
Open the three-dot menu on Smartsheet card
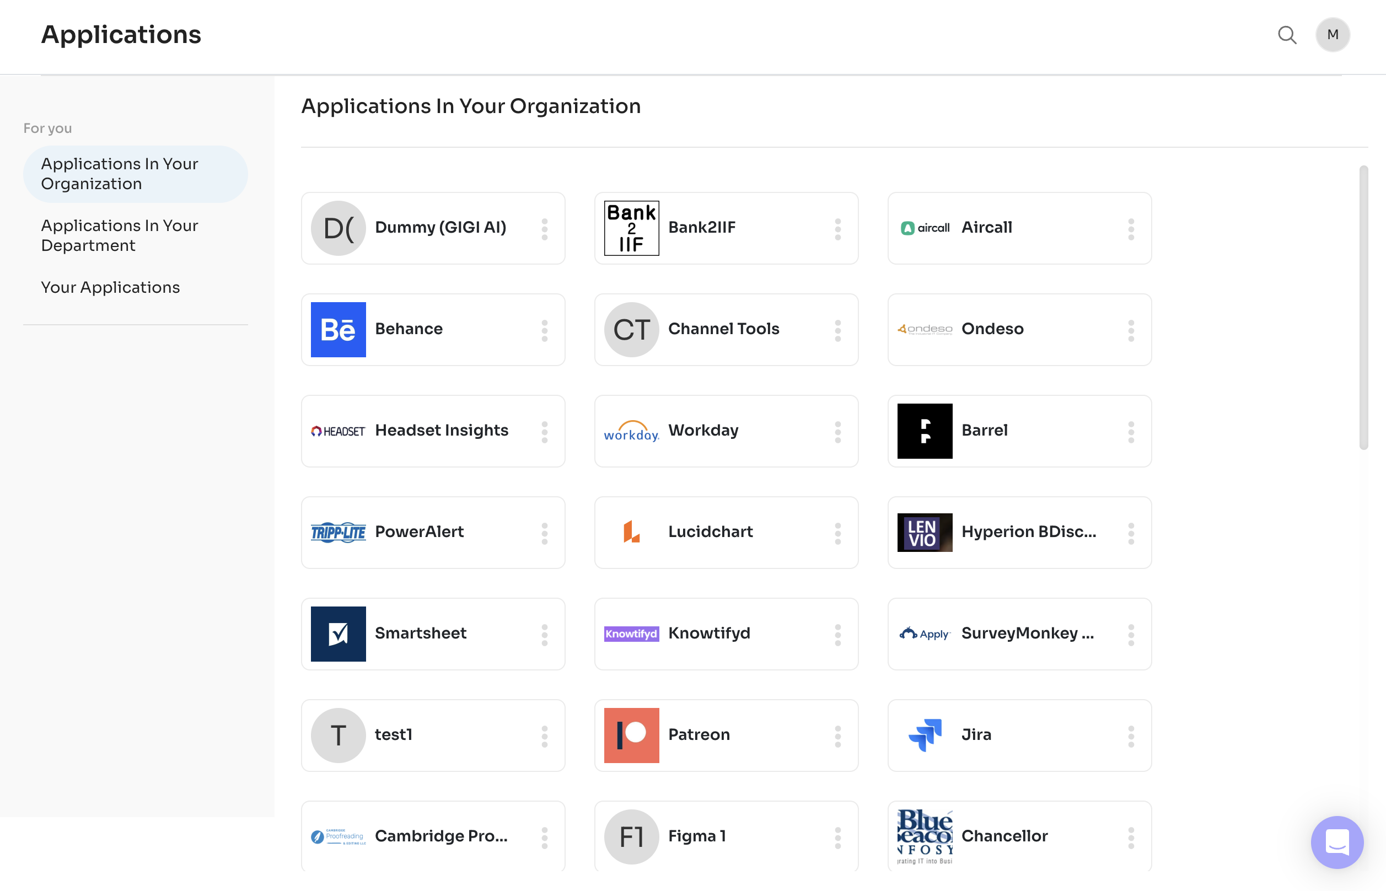(544, 635)
